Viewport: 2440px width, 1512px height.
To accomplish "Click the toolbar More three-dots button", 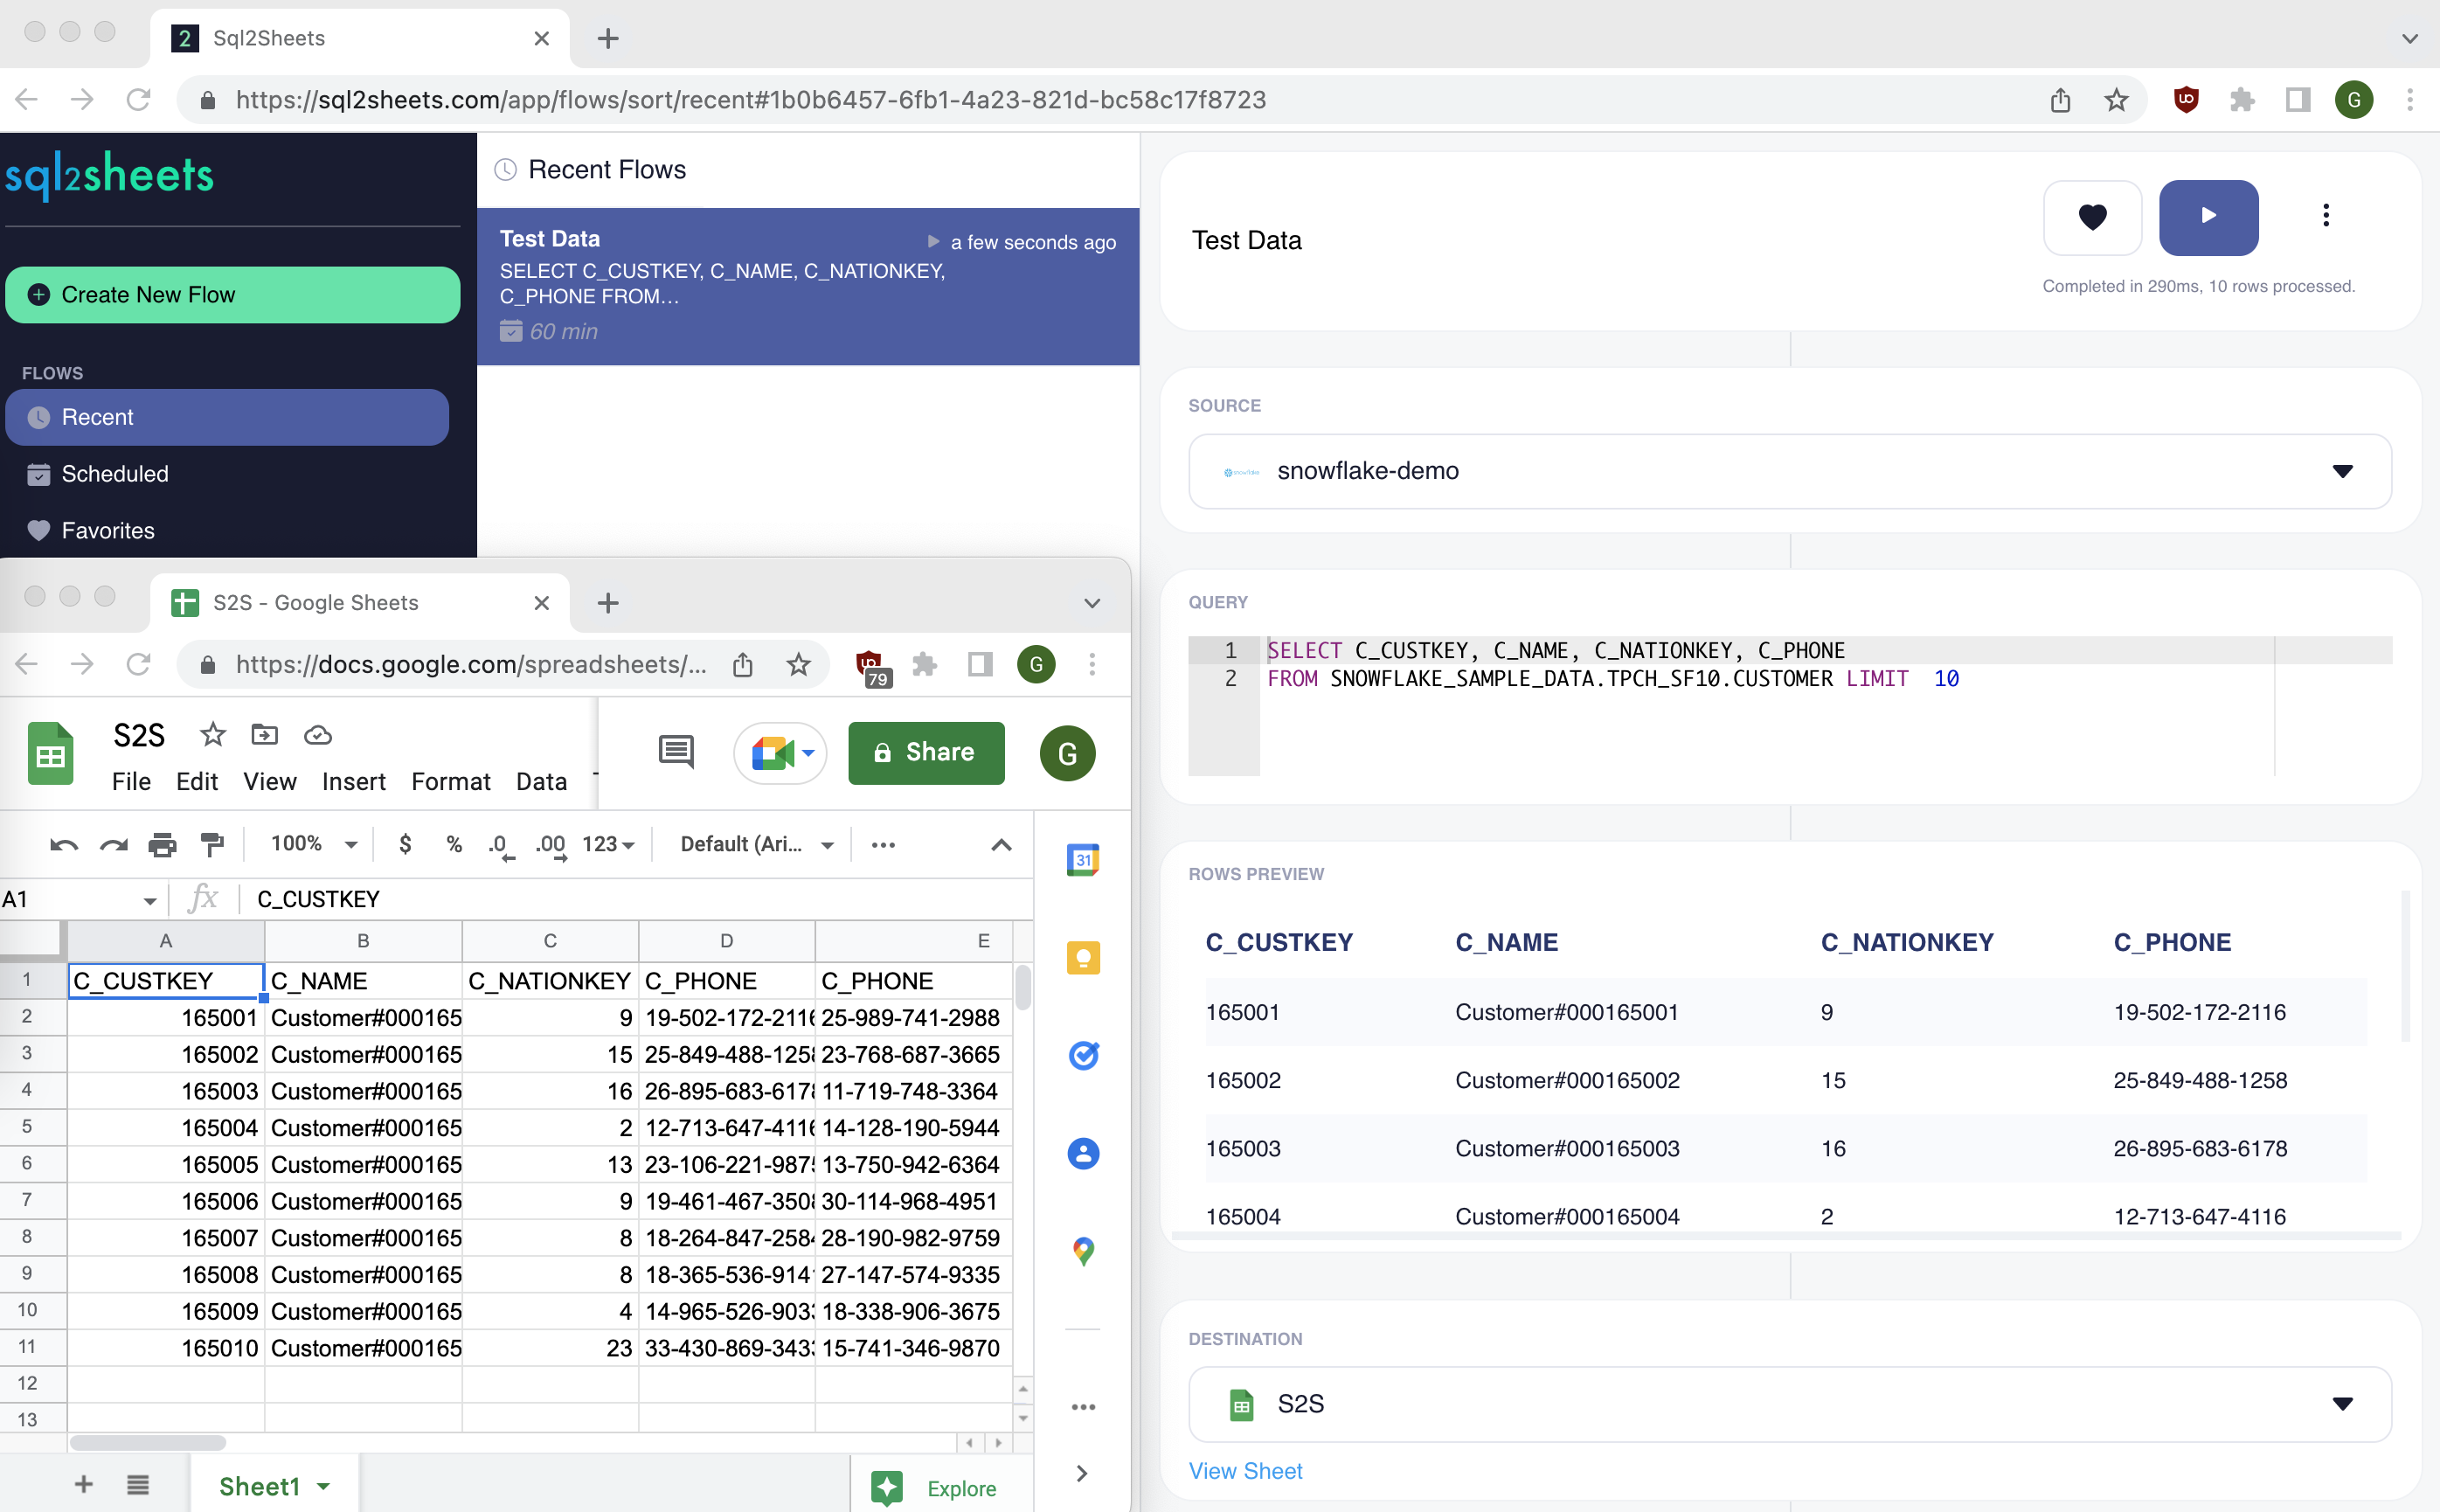I will (883, 845).
